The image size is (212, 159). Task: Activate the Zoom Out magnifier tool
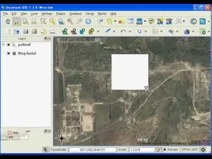pos(26,22)
